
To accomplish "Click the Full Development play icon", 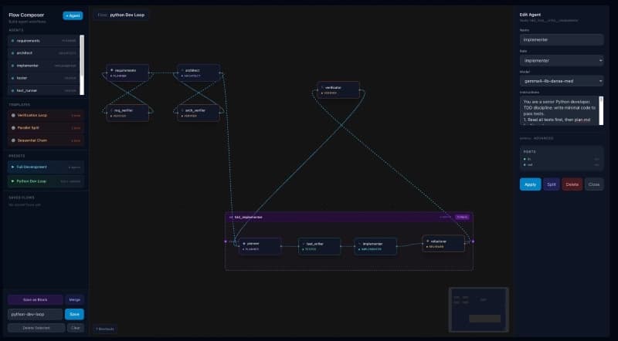I will point(13,167).
